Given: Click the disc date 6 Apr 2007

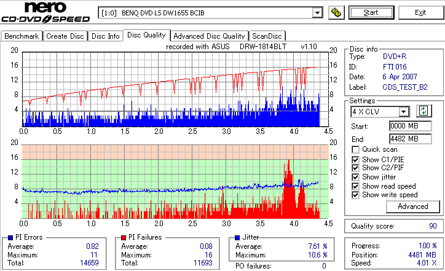Looking at the screenshot, I should point(400,77).
